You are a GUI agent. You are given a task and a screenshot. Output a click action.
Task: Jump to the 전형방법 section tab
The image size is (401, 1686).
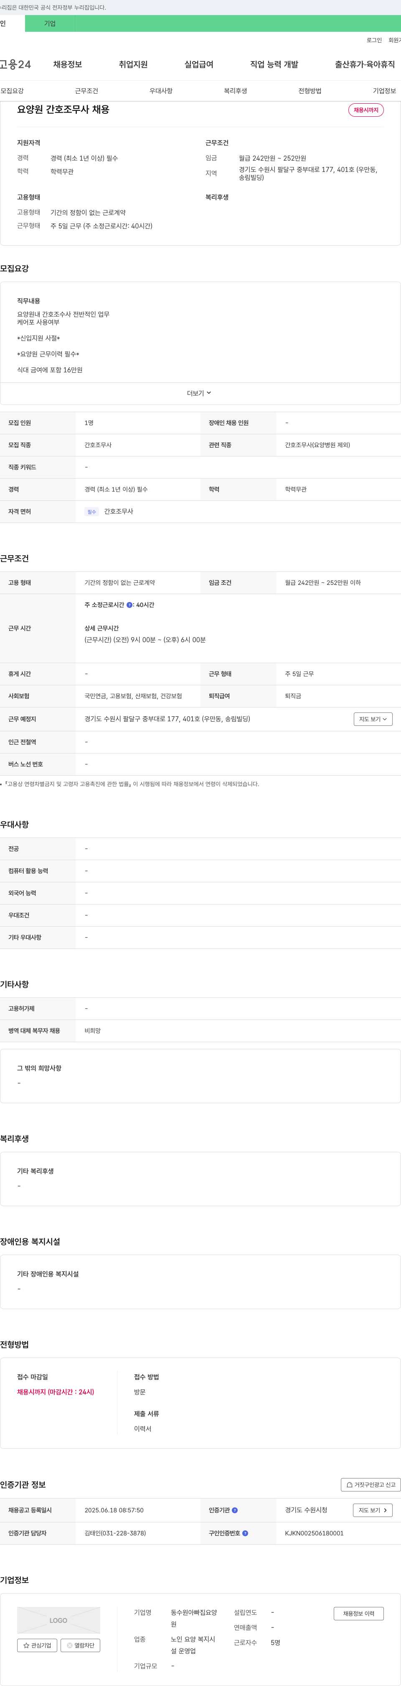click(x=310, y=91)
